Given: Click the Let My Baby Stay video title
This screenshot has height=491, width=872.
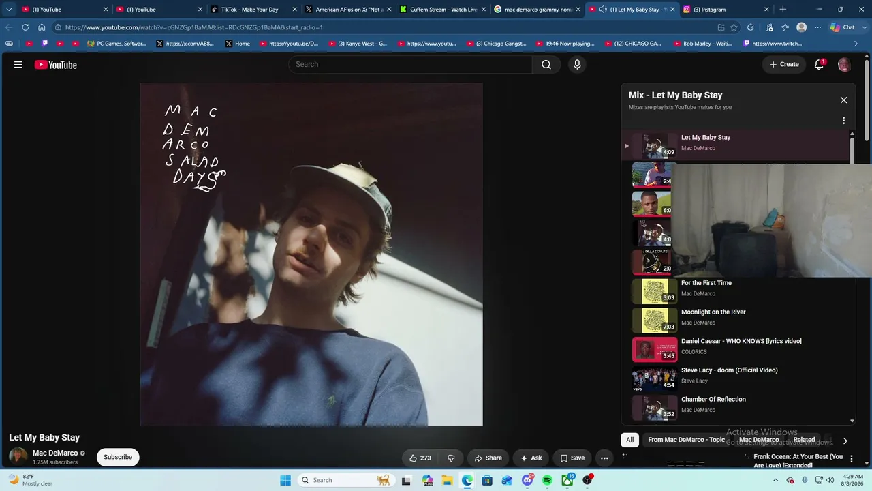Looking at the screenshot, I should (x=44, y=437).
